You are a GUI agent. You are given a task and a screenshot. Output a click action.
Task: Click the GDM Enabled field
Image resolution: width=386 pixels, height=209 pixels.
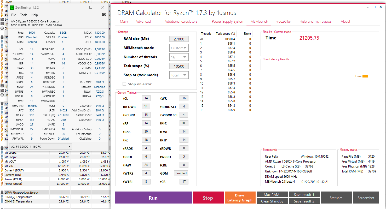181,173
